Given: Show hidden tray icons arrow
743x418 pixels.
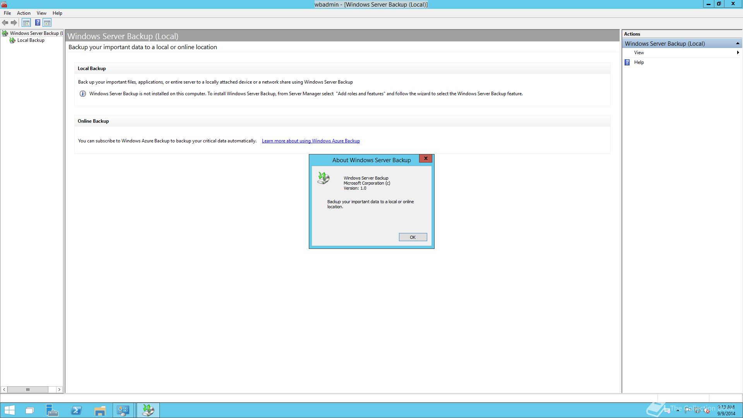Looking at the screenshot, I should pyautogui.click(x=678, y=411).
